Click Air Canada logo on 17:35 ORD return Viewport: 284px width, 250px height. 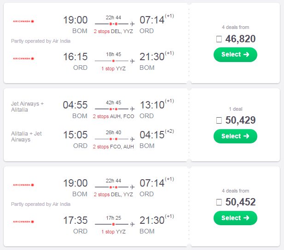tap(23, 222)
